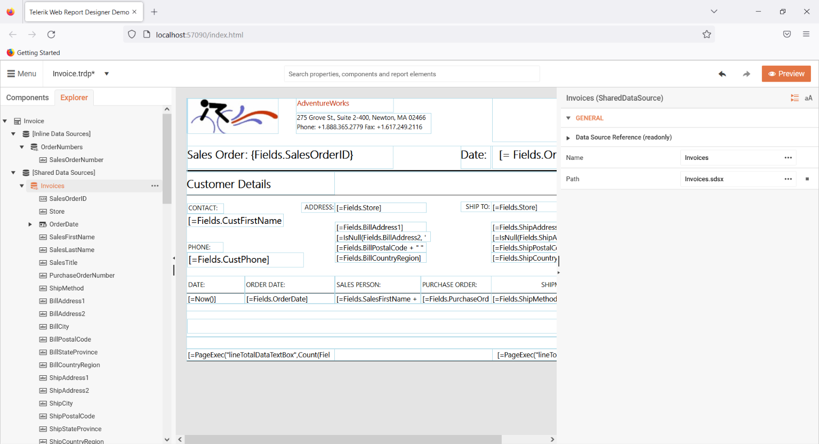Bookmark this page with the star
This screenshot has width=819, height=444.
(x=706, y=34)
